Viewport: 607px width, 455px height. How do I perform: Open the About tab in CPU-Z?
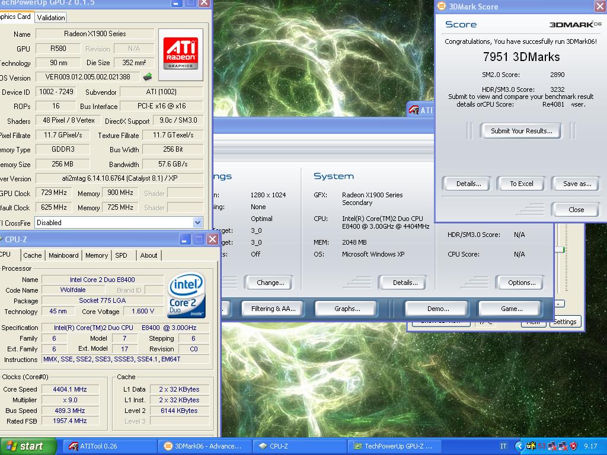tap(149, 255)
